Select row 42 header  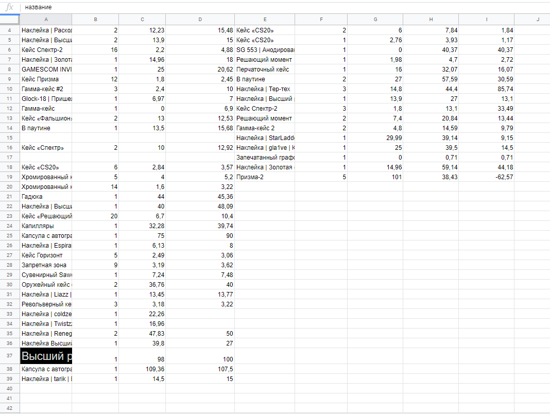[x=9, y=408]
